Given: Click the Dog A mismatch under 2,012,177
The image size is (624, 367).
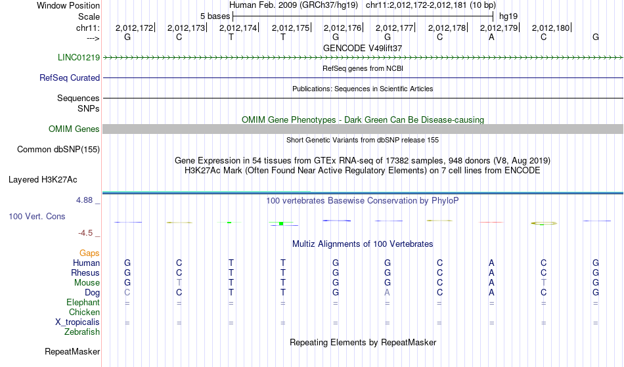Looking at the screenshot, I should coord(388,293).
